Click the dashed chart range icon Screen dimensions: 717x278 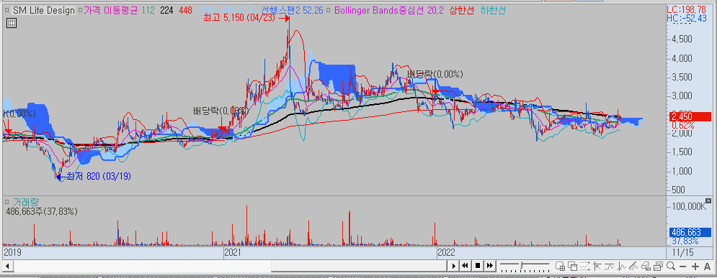[585, 266]
